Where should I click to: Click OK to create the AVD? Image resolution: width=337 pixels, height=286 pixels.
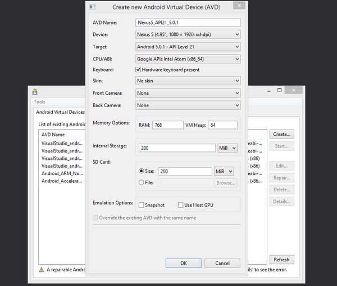click(184, 263)
